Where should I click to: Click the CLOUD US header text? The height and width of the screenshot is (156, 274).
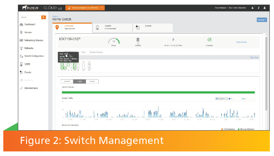click(52, 8)
